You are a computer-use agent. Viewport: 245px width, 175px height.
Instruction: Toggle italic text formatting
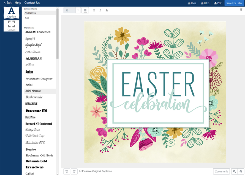[100, 10]
